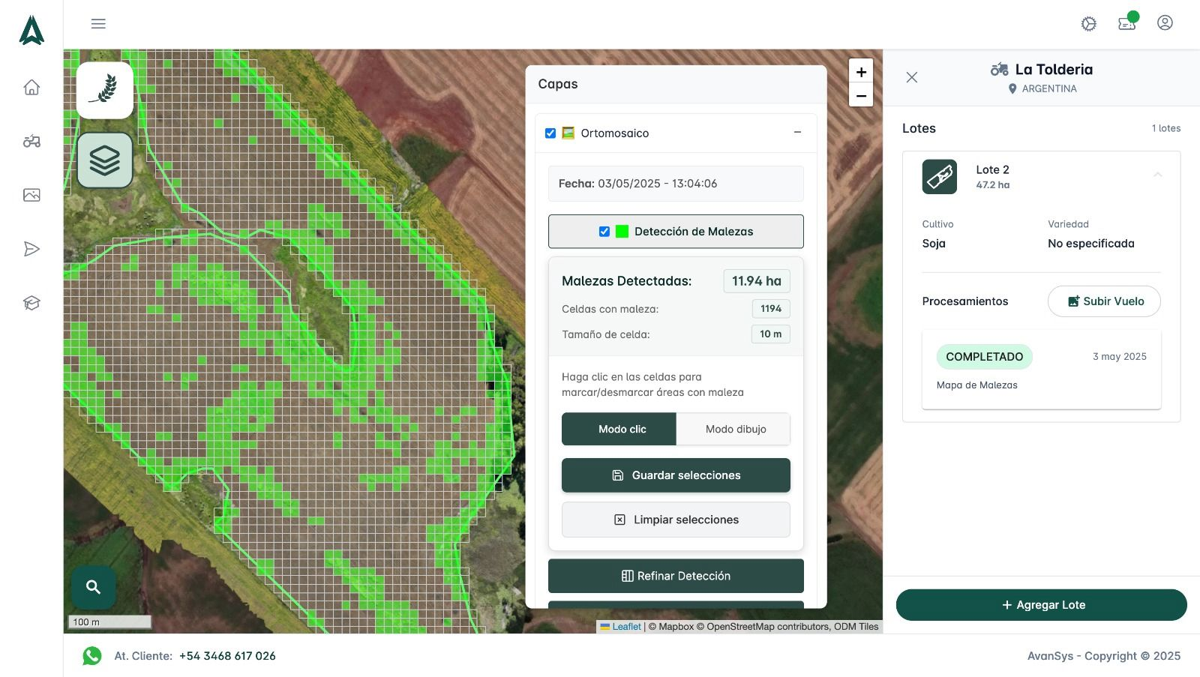The width and height of the screenshot is (1200, 677).
Task: Open the hamburger menu
Action: point(98,24)
